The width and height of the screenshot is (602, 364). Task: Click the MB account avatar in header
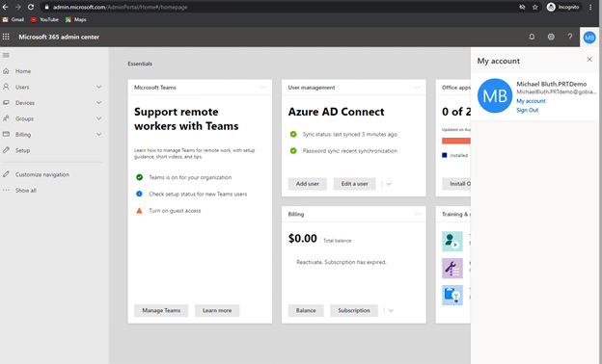click(589, 38)
